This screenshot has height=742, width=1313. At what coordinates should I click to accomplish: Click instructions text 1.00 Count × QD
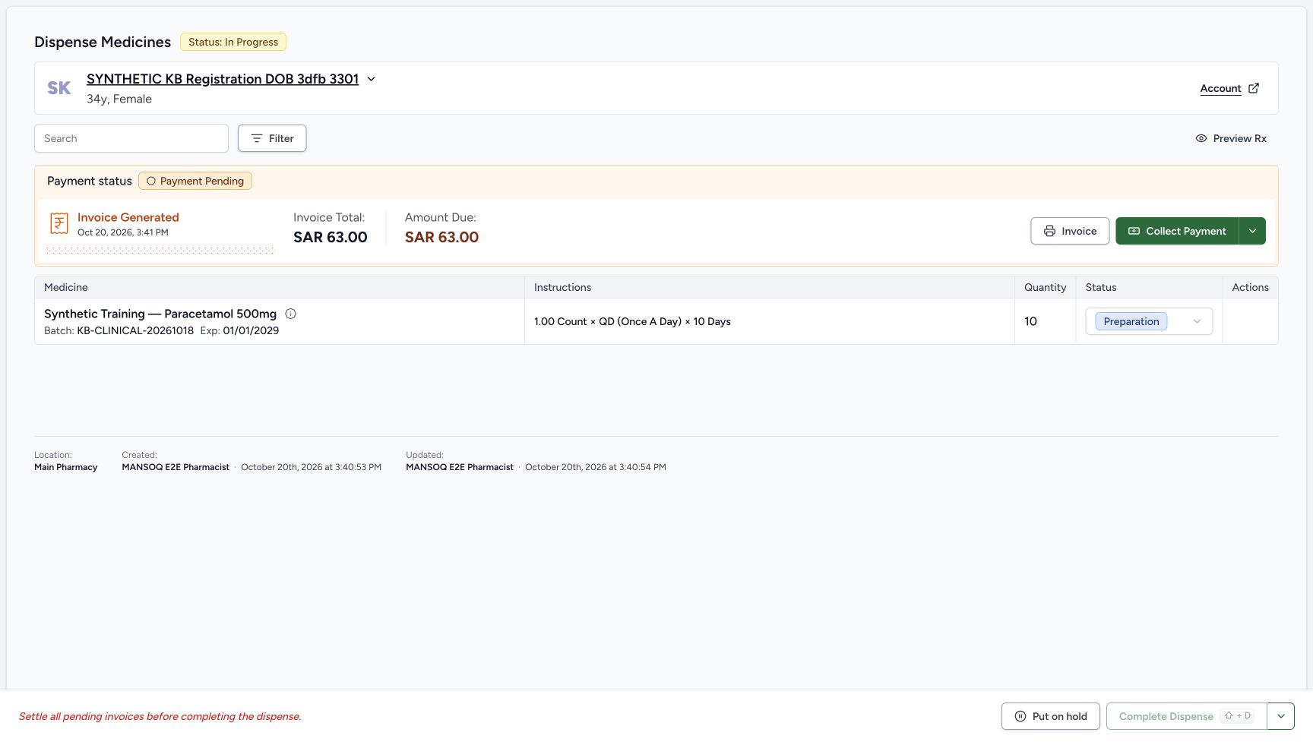[x=632, y=321]
